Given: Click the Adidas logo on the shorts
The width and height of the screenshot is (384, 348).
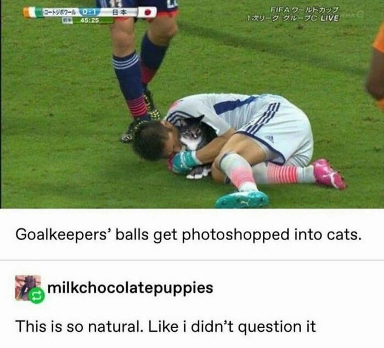Looking at the screenshot, I should click(269, 139).
